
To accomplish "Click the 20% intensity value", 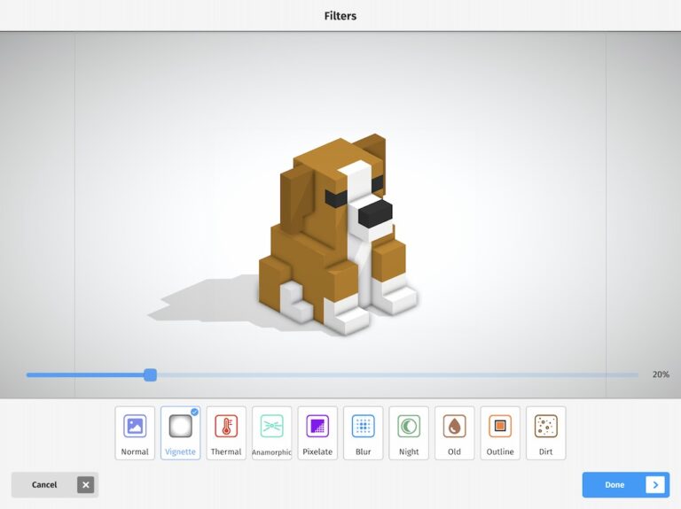I will pos(661,374).
